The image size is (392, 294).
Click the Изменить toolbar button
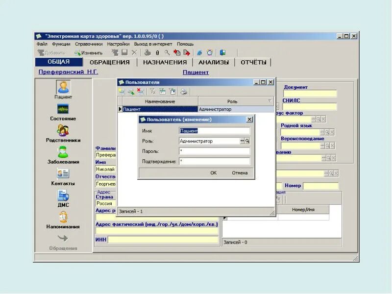coord(89,53)
